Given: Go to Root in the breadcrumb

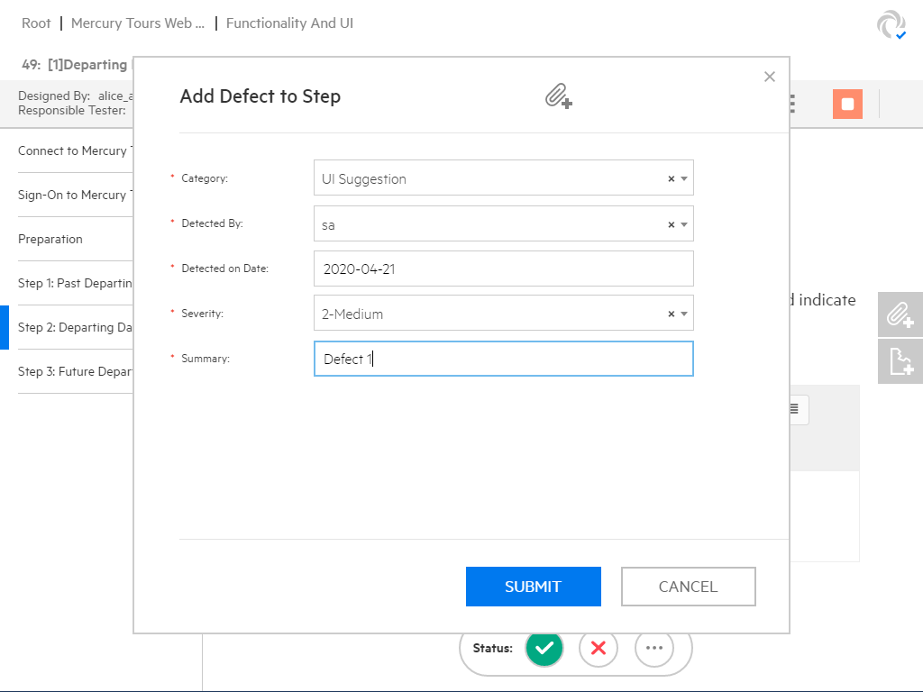Looking at the screenshot, I should 36,23.
